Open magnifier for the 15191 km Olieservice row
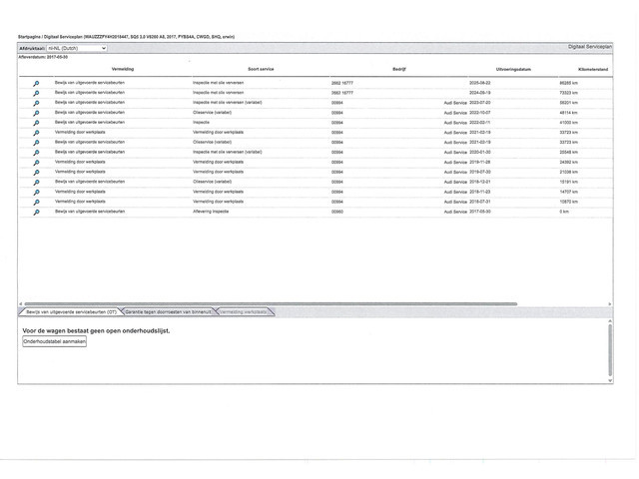Screen dimensions: 639x479 click(x=36, y=182)
